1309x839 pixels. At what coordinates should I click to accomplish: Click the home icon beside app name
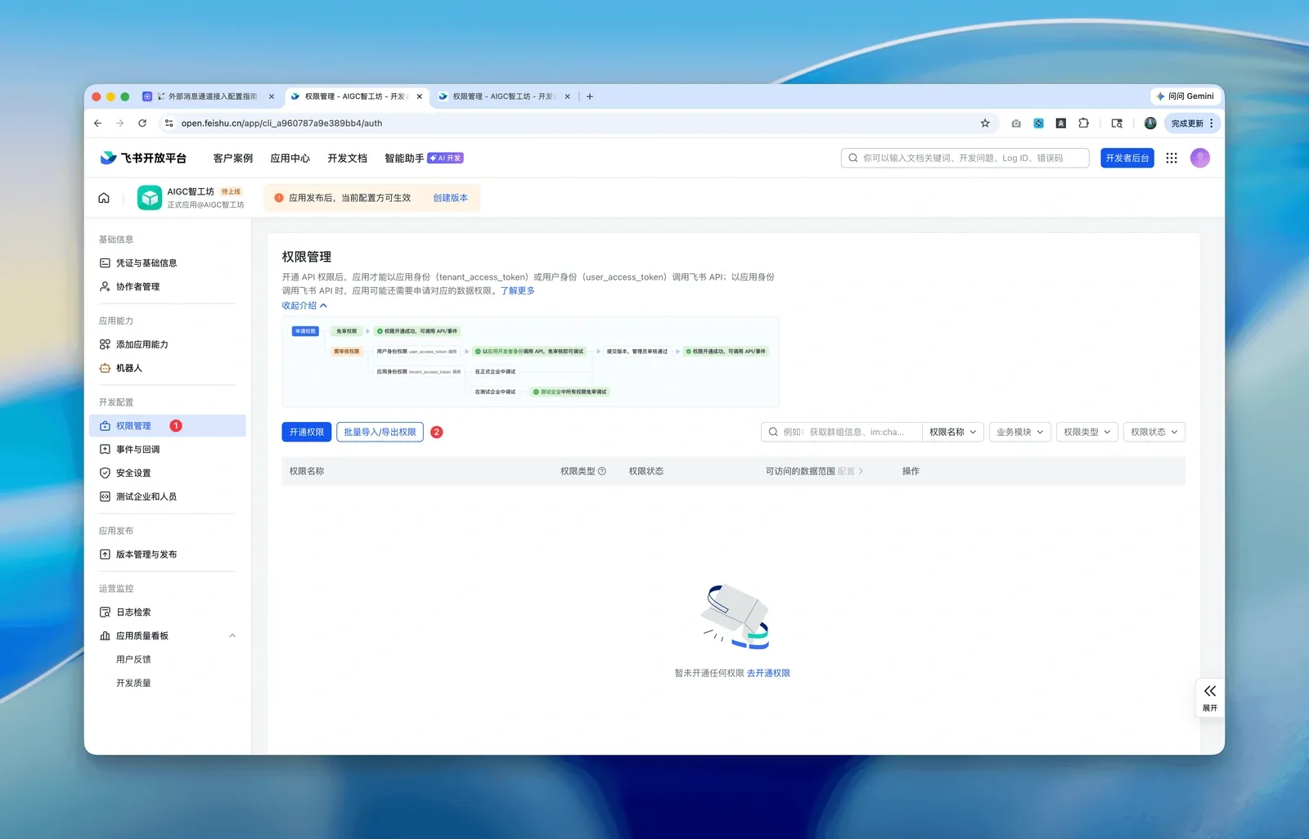(104, 198)
